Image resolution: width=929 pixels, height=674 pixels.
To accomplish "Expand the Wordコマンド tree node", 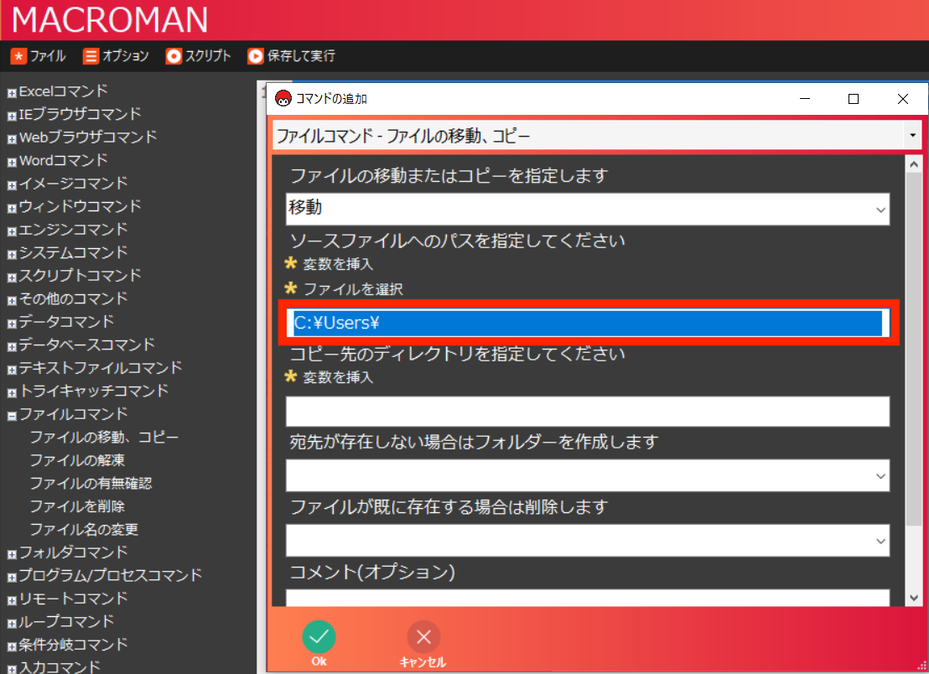I will pos(11,163).
